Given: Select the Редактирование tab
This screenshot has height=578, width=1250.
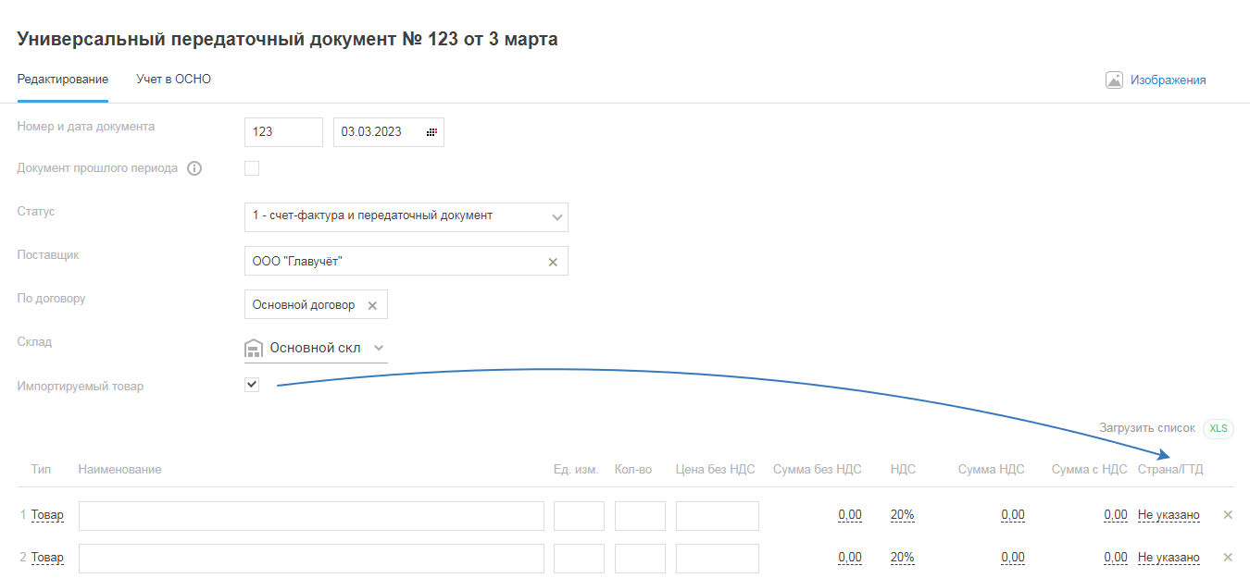Looking at the screenshot, I should point(63,80).
